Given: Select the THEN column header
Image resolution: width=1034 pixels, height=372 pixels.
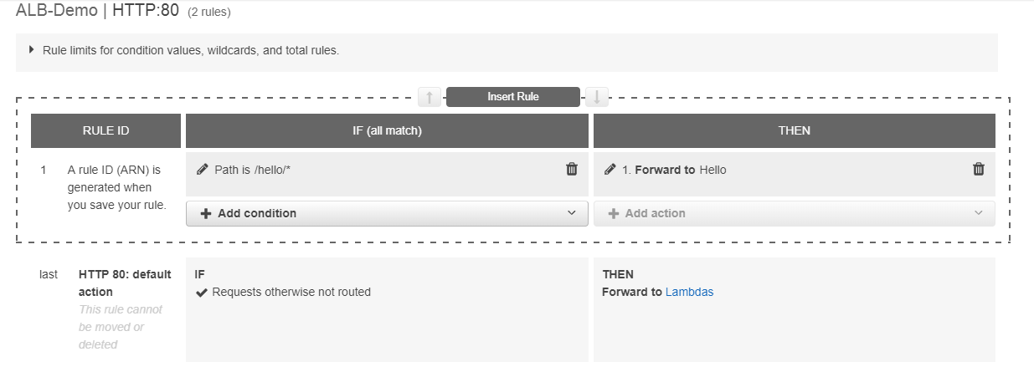Looking at the screenshot, I should coord(794,130).
